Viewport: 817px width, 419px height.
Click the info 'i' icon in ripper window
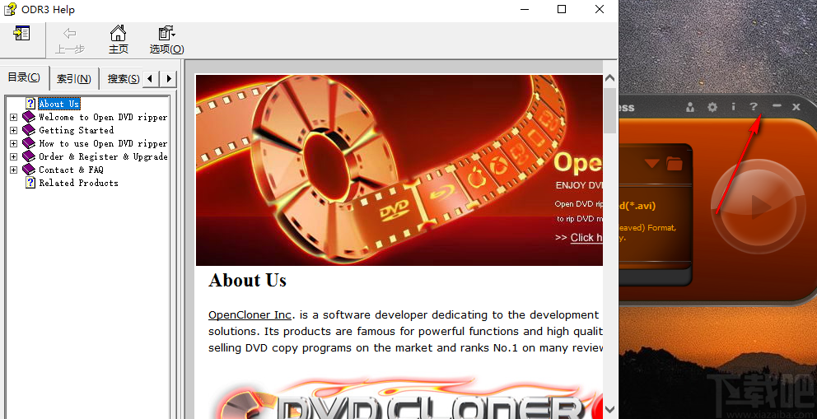coord(733,107)
